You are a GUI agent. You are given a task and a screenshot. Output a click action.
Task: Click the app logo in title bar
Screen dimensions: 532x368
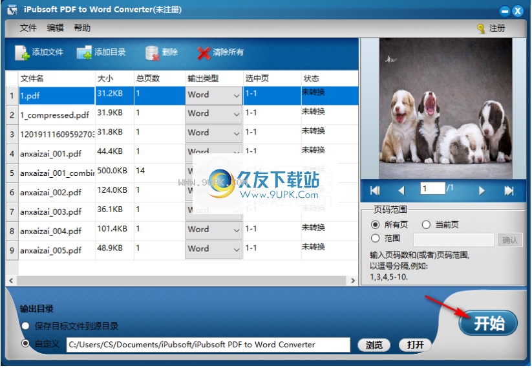(x=12, y=10)
